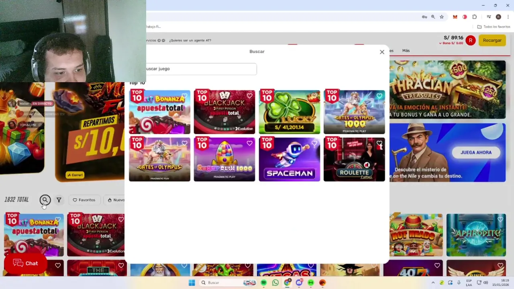Select the Nuevo flame filter chip
The height and width of the screenshot is (289, 514).
[116, 200]
